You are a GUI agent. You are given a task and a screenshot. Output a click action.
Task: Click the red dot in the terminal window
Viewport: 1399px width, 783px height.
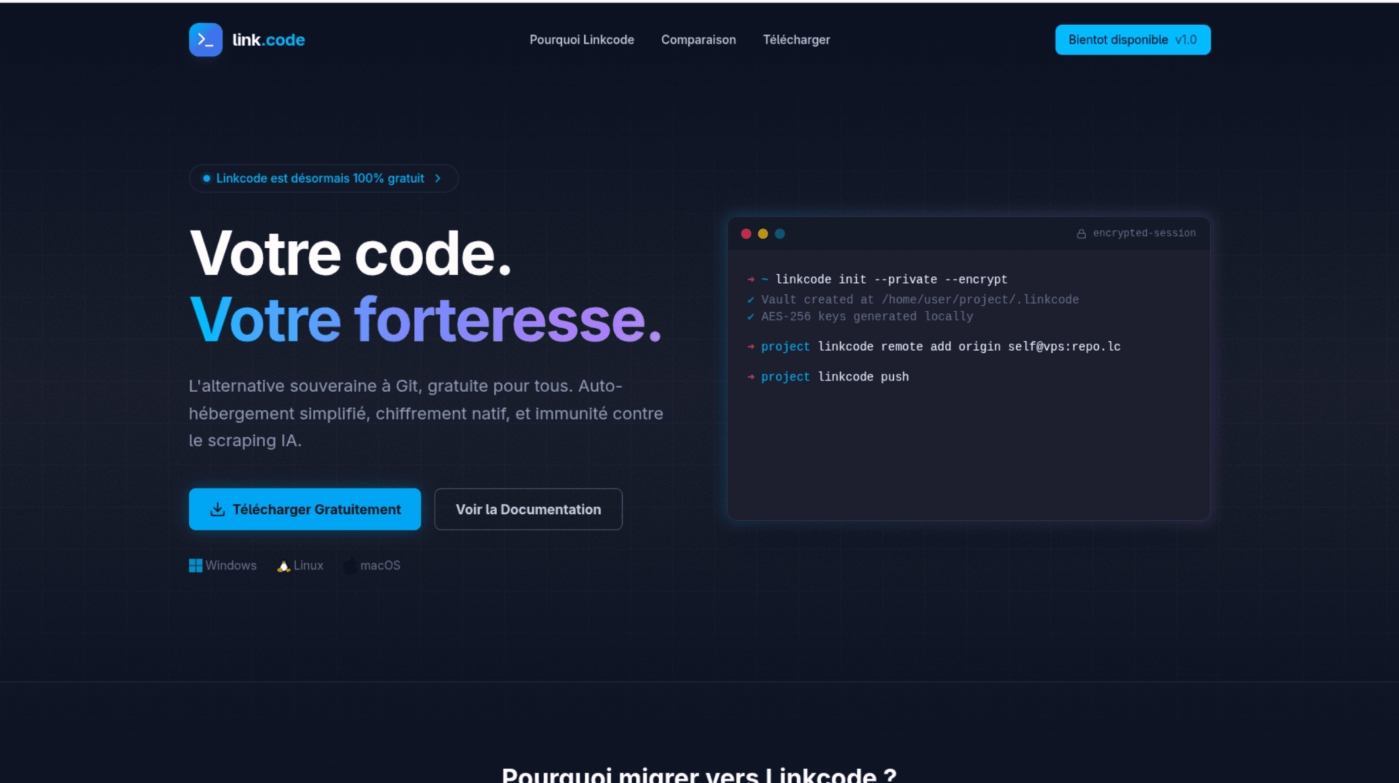pyautogui.click(x=746, y=233)
